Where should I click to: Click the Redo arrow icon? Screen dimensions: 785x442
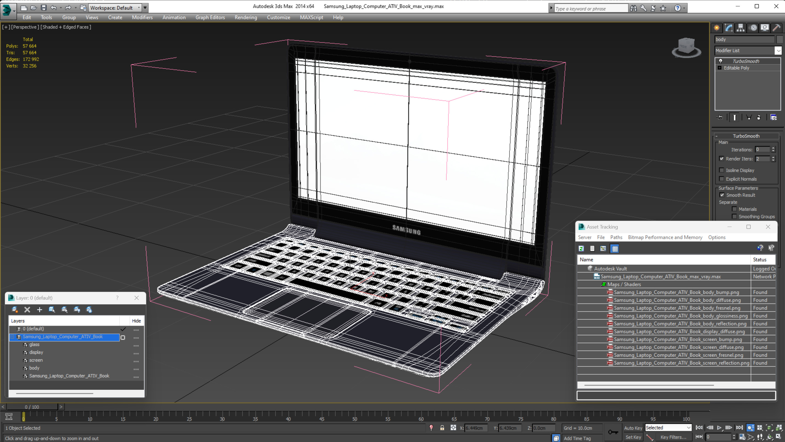68,8
